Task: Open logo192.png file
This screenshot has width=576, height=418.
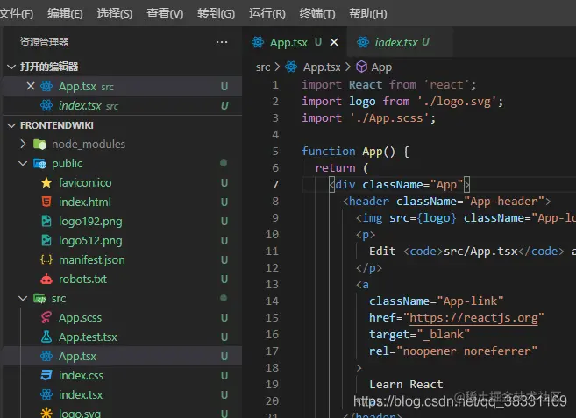Action: 90,222
